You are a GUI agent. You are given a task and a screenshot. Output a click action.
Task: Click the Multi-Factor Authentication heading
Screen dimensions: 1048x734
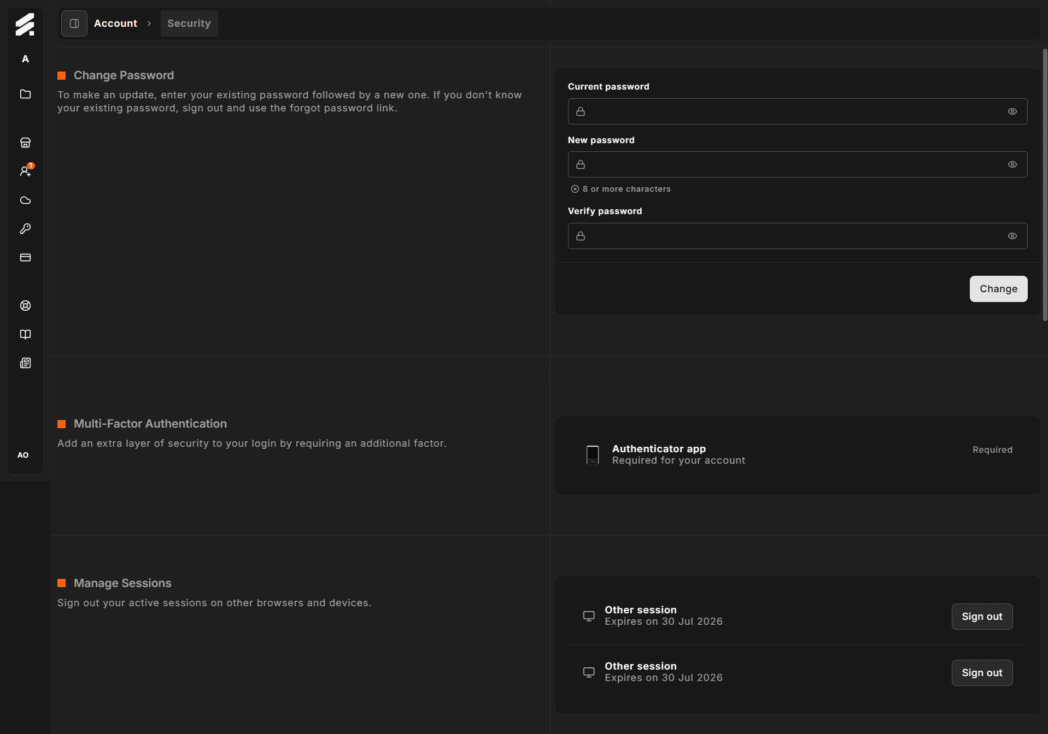click(150, 424)
